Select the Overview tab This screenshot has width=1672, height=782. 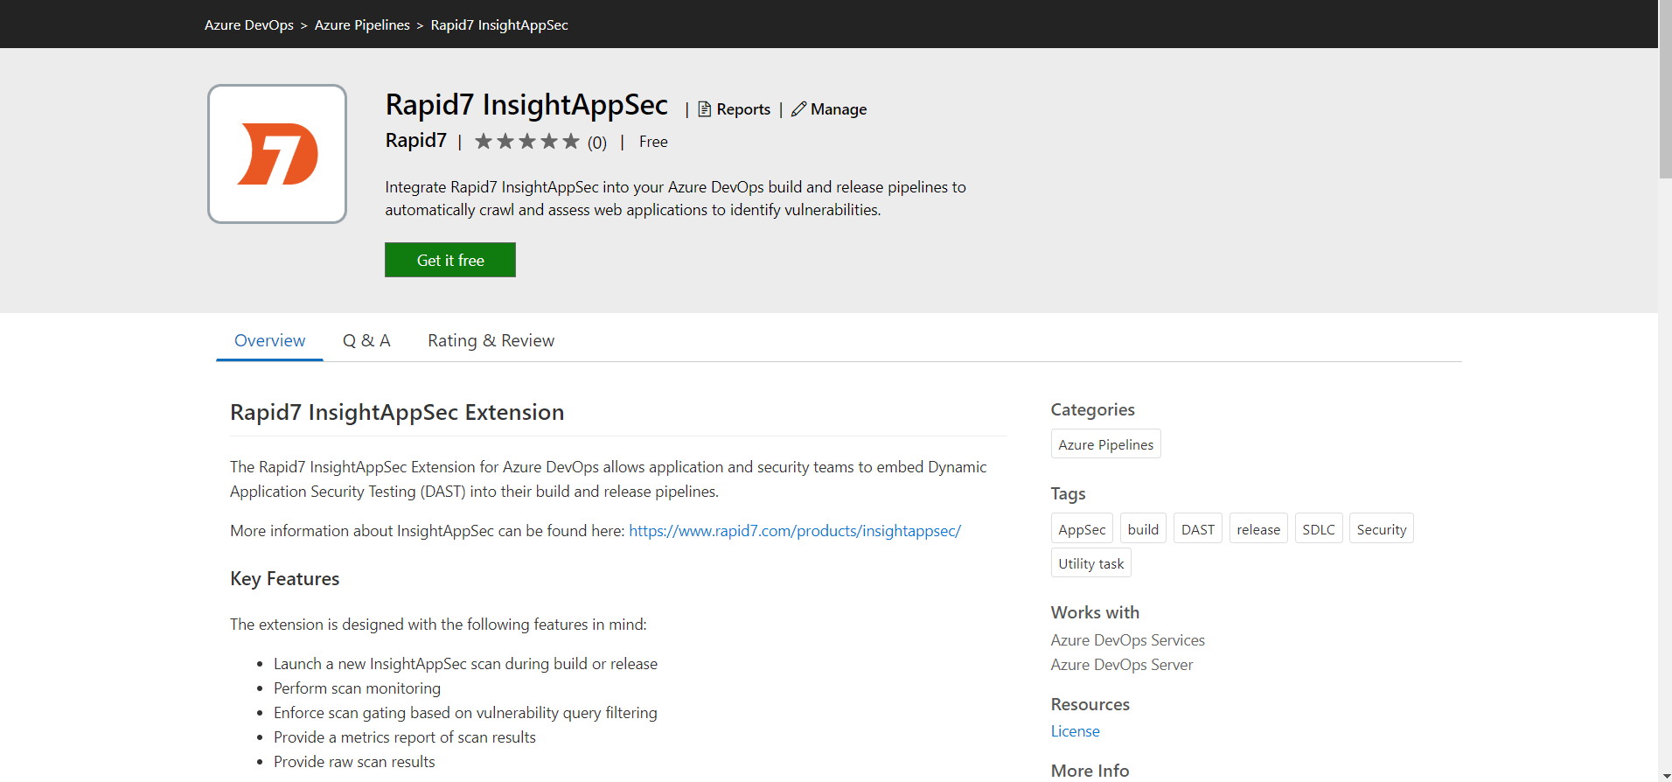click(269, 340)
